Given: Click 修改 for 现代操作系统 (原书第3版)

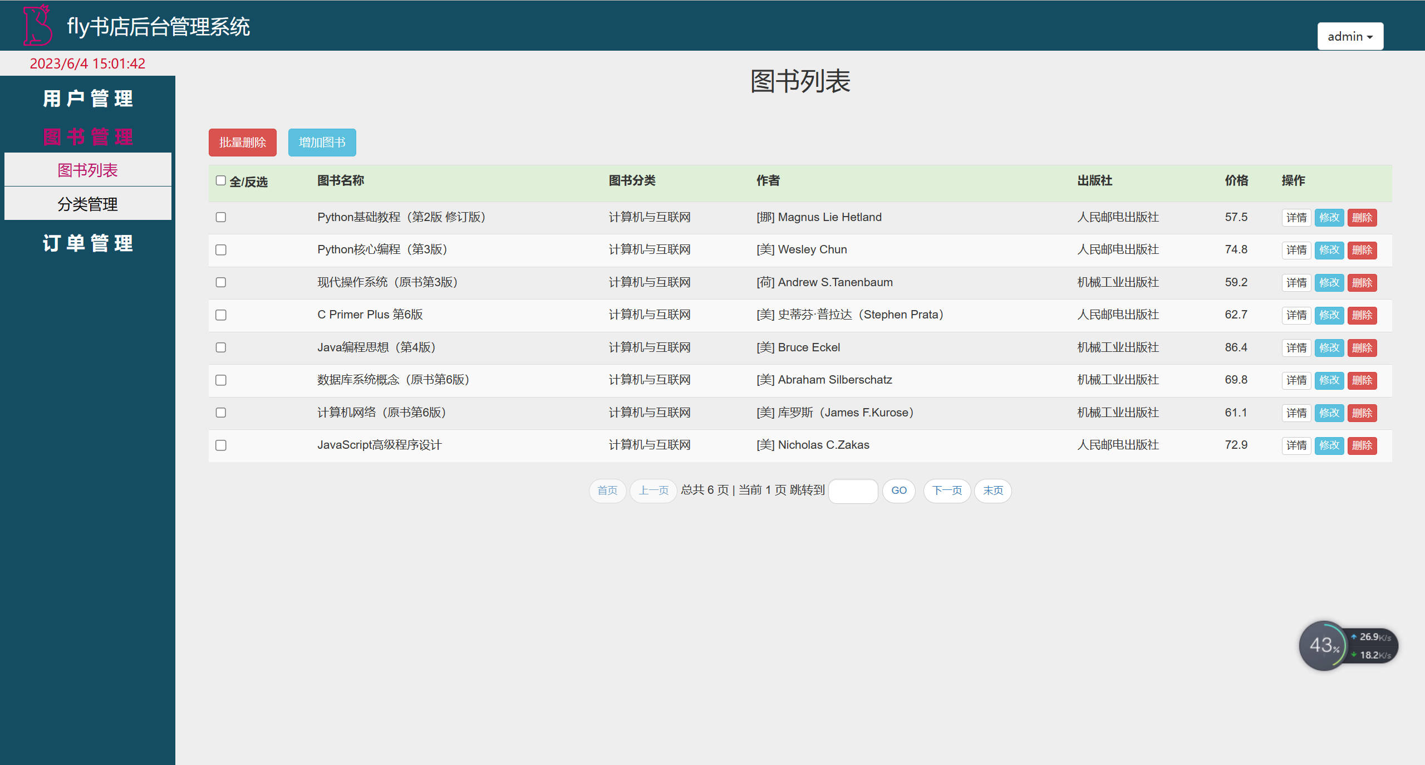Looking at the screenshot, I should (1329, 282).
